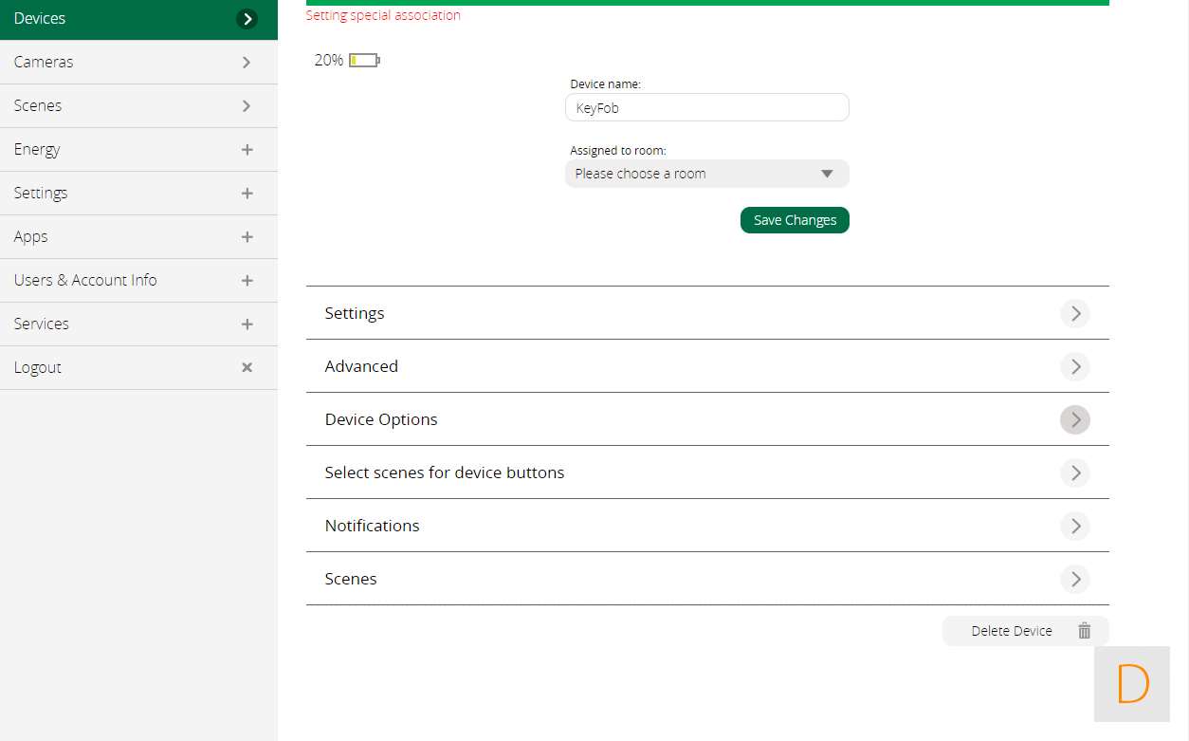Click the X icon beside Logout

coord(247,367)
